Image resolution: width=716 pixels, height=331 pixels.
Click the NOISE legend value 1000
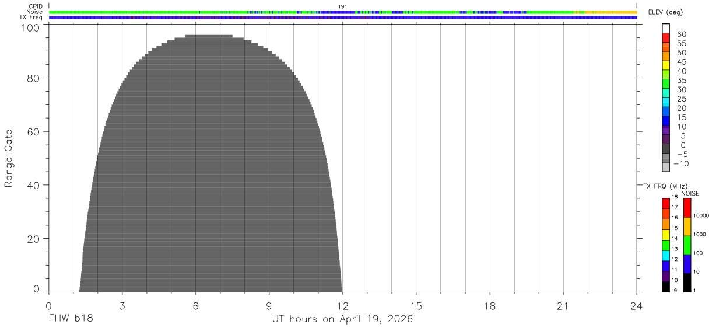tap(700, 234)
